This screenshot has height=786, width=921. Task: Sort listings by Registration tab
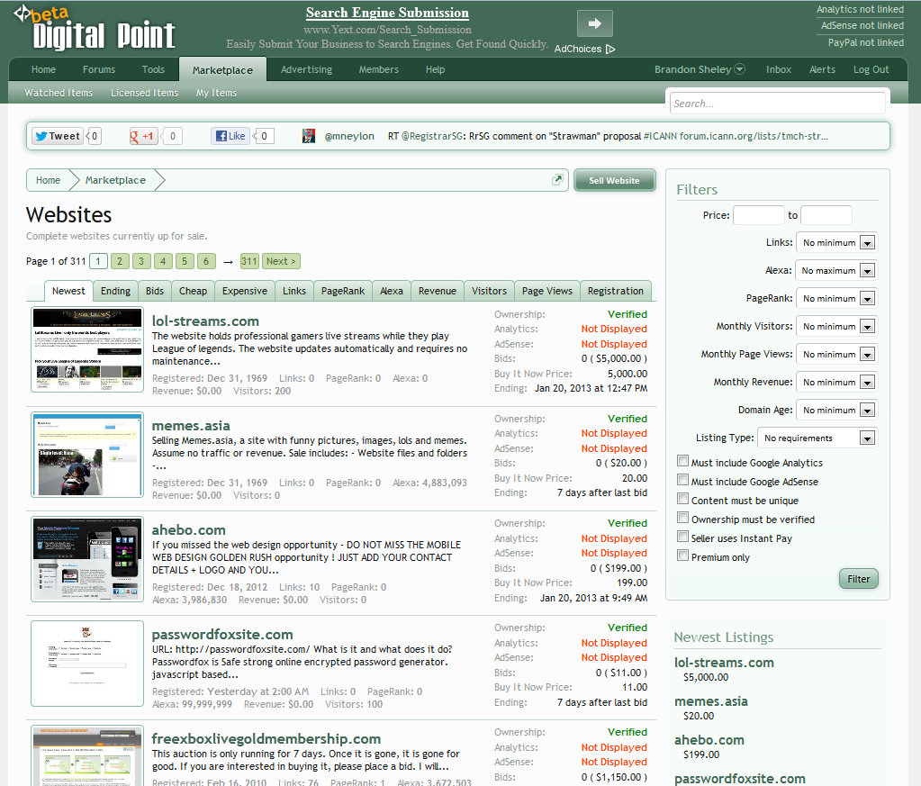pos(616,291)
